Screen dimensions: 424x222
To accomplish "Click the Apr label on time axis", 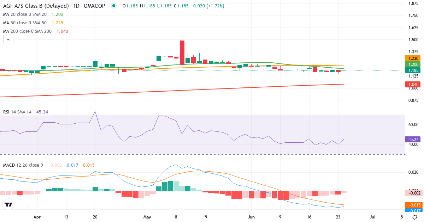I will coord(37,217).
